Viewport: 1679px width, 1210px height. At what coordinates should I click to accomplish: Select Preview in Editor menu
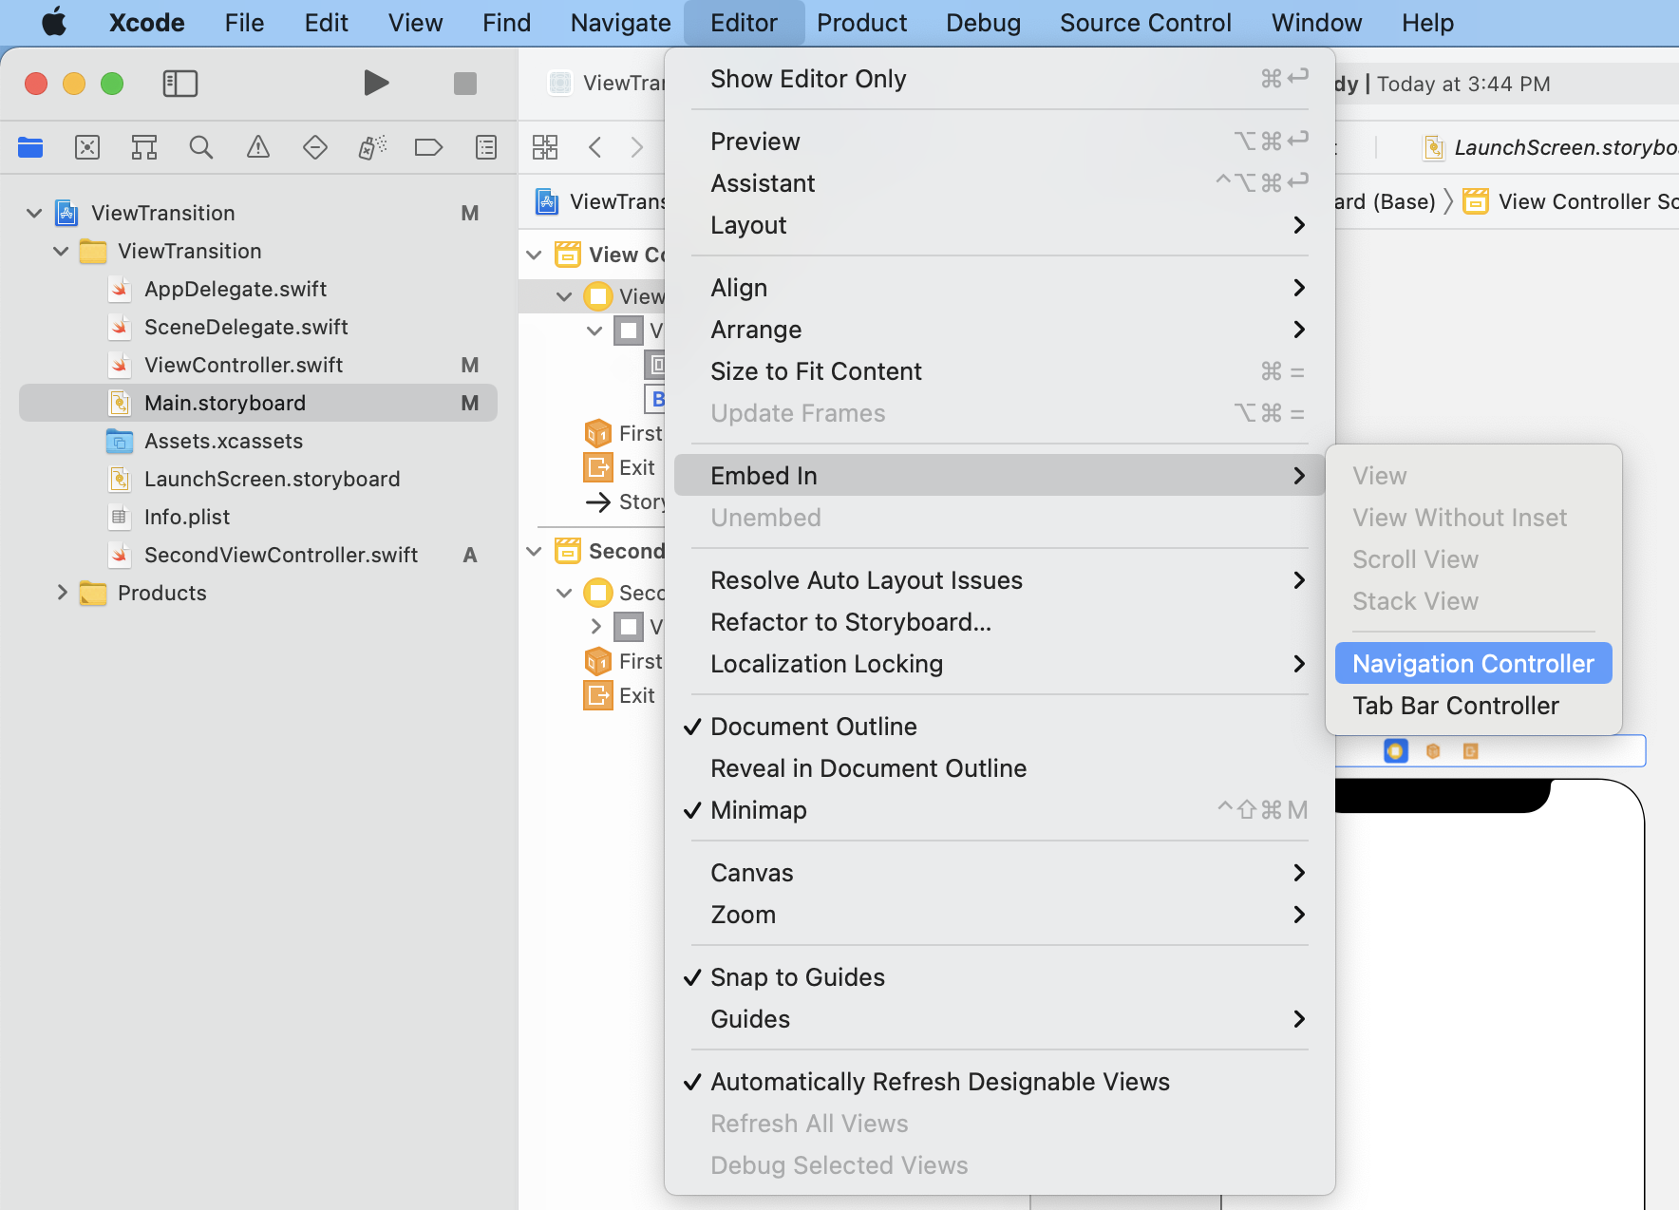999,142
